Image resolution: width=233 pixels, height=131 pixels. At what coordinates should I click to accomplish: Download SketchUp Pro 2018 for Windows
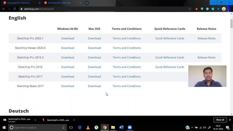coord(68,67)
